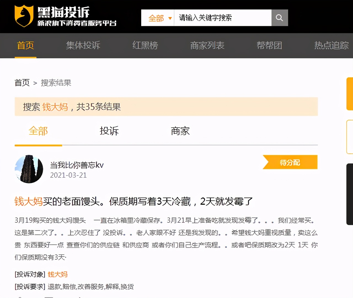Open the 热点追踪 menu item
353x298 pixels.
[331, 46]
